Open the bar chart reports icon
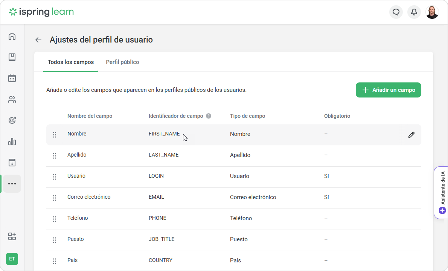 point(12,142)
